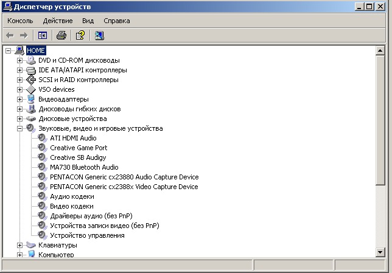Select the Creative Game Port entry

(79, 148)
